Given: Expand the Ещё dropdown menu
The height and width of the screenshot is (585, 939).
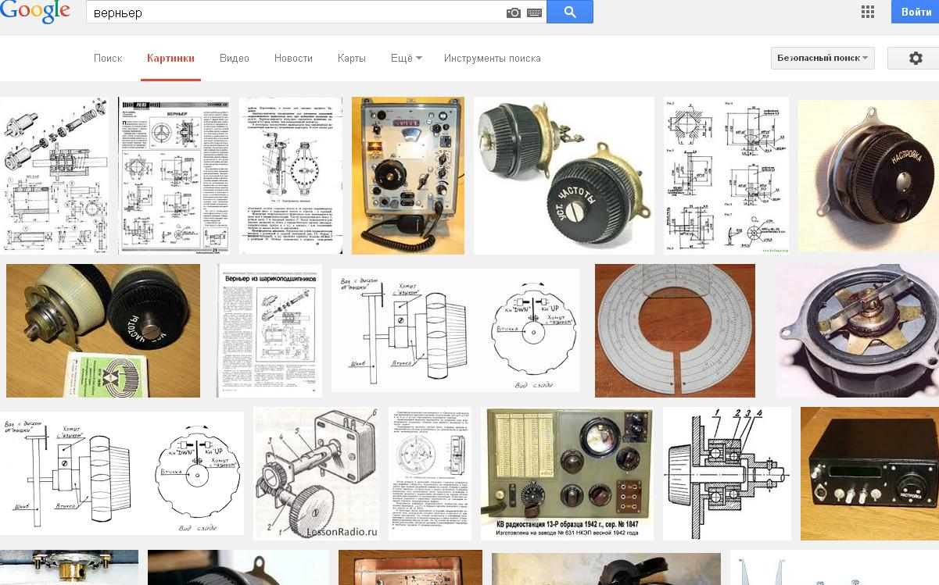Looking at the screenshot, I should [x=406, y=59].
